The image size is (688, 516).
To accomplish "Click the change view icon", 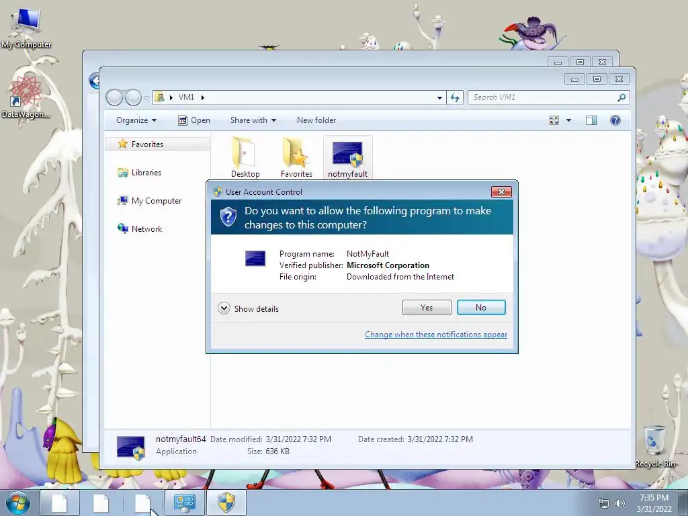I will pos(554,120).
